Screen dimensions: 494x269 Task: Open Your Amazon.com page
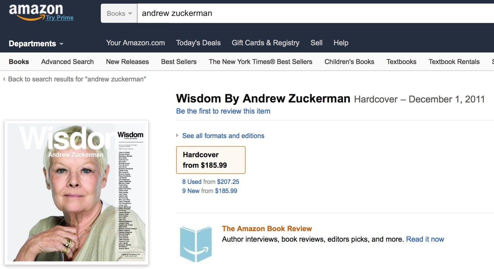(135, 43)
